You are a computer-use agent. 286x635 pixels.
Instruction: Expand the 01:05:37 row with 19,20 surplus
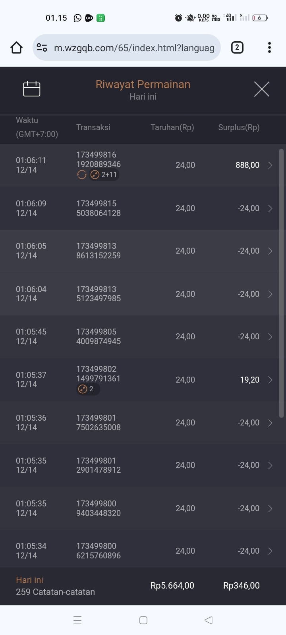(x=270, y=380)
